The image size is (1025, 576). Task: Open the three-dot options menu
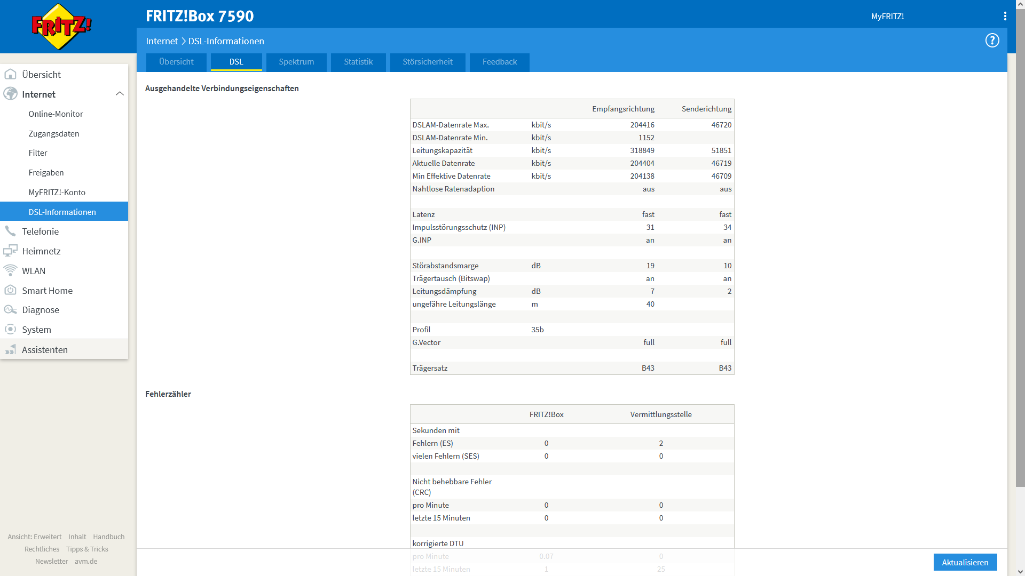point(1005,16)
